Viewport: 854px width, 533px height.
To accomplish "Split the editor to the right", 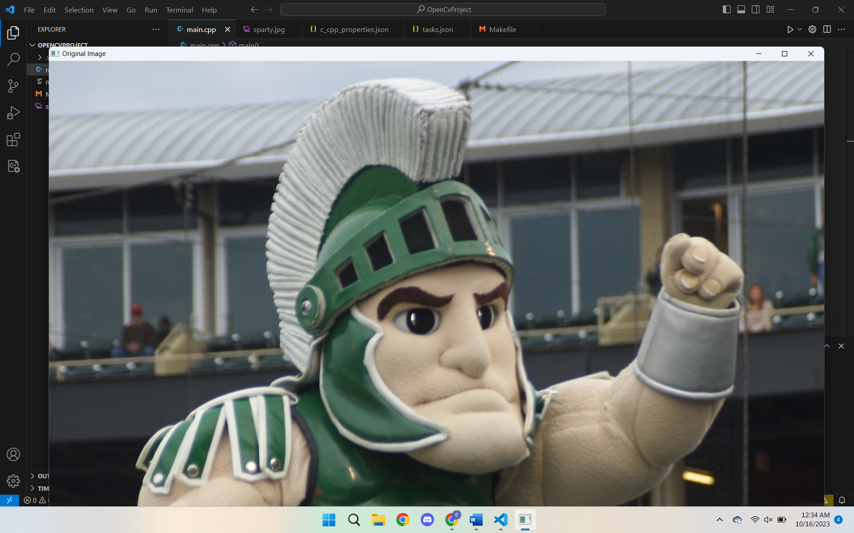I will pos(827,29).
